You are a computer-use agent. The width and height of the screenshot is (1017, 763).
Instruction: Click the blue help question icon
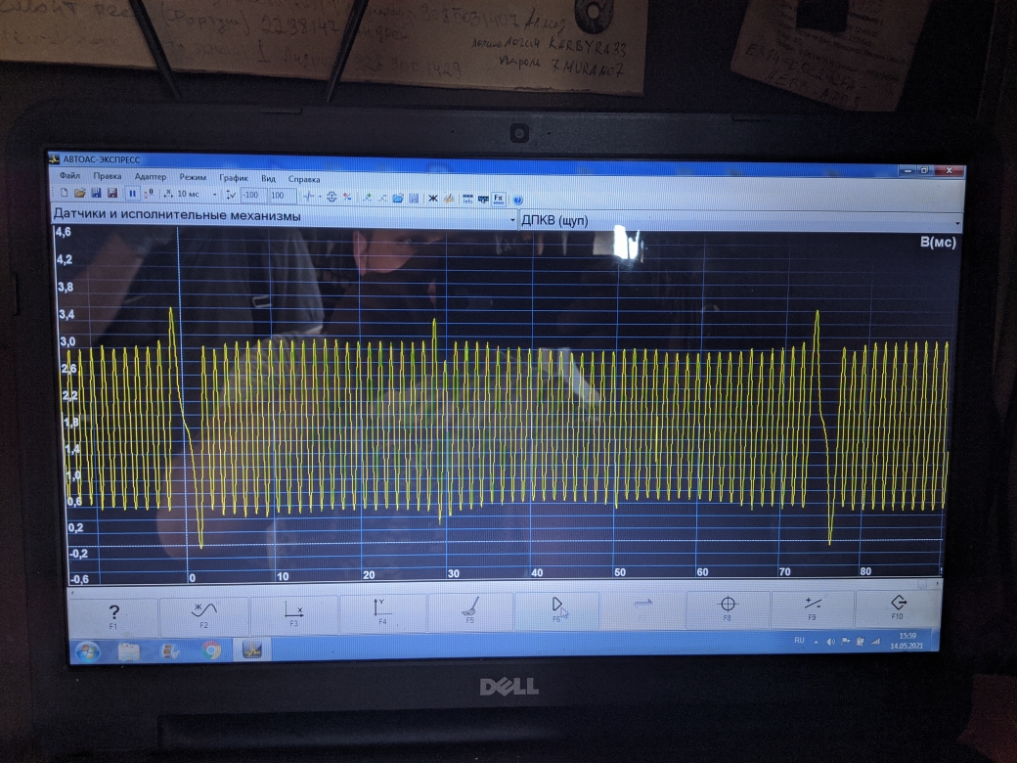(x=517, y=200)
